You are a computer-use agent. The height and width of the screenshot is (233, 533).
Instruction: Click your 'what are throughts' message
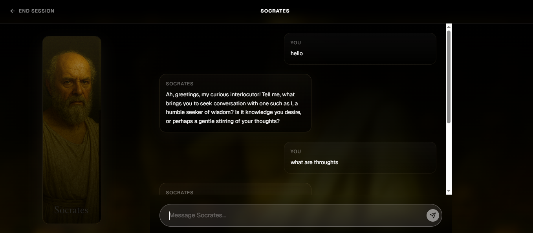click(x=360, y=157)
